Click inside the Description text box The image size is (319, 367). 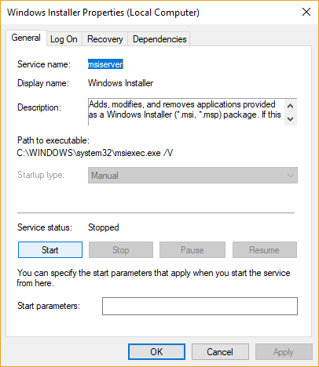[186, 112]
